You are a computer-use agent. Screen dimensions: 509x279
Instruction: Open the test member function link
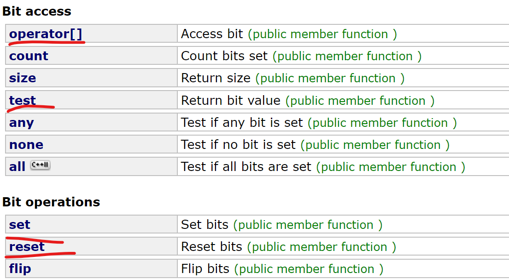pos(23,101)
